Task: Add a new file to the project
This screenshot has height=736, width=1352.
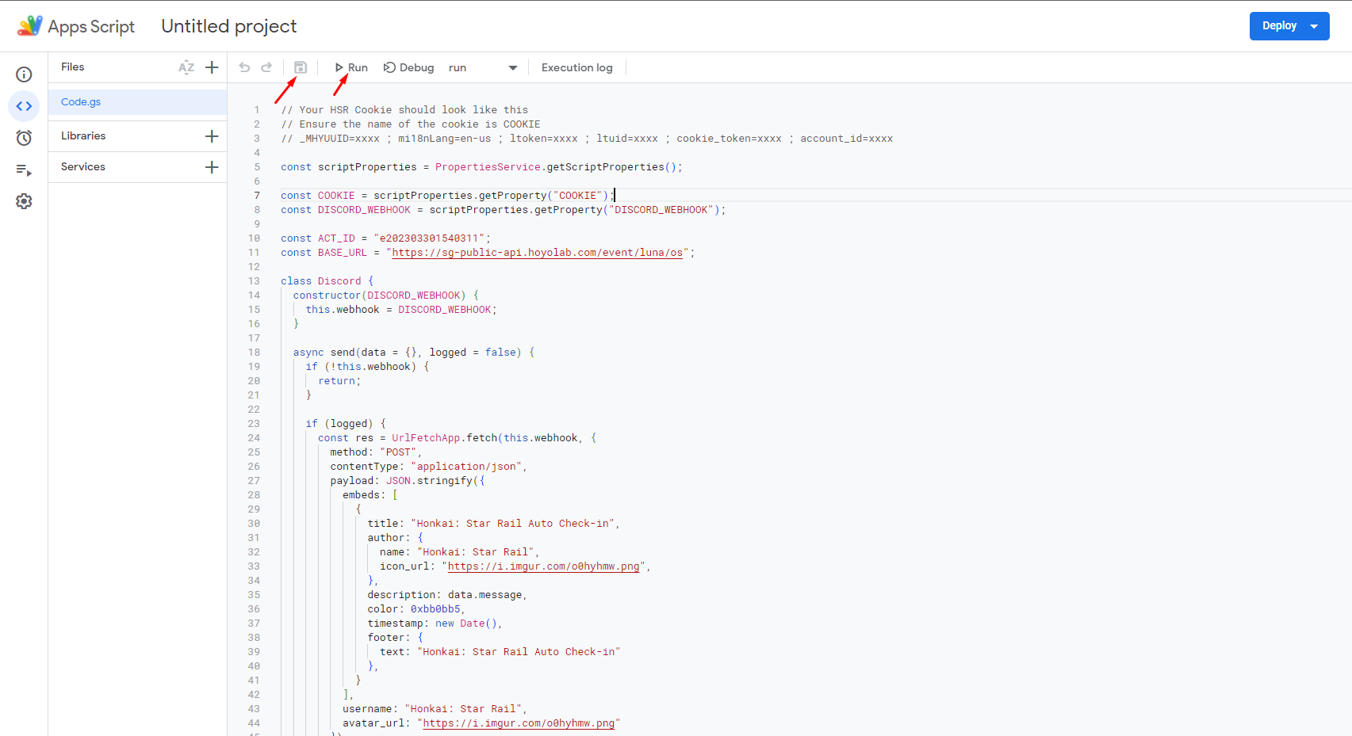Action: point(212,67)
